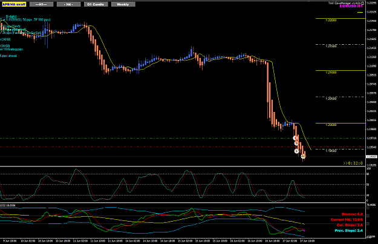
Task: Select the 1.21500 dashed level label
Action: pyautogui.click(x=331, y=46)
